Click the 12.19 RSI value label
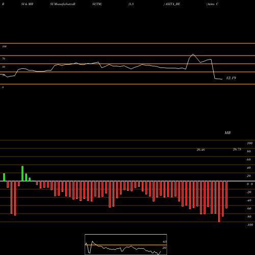Viewport: 255px width, 255px height. coord(231,78)
